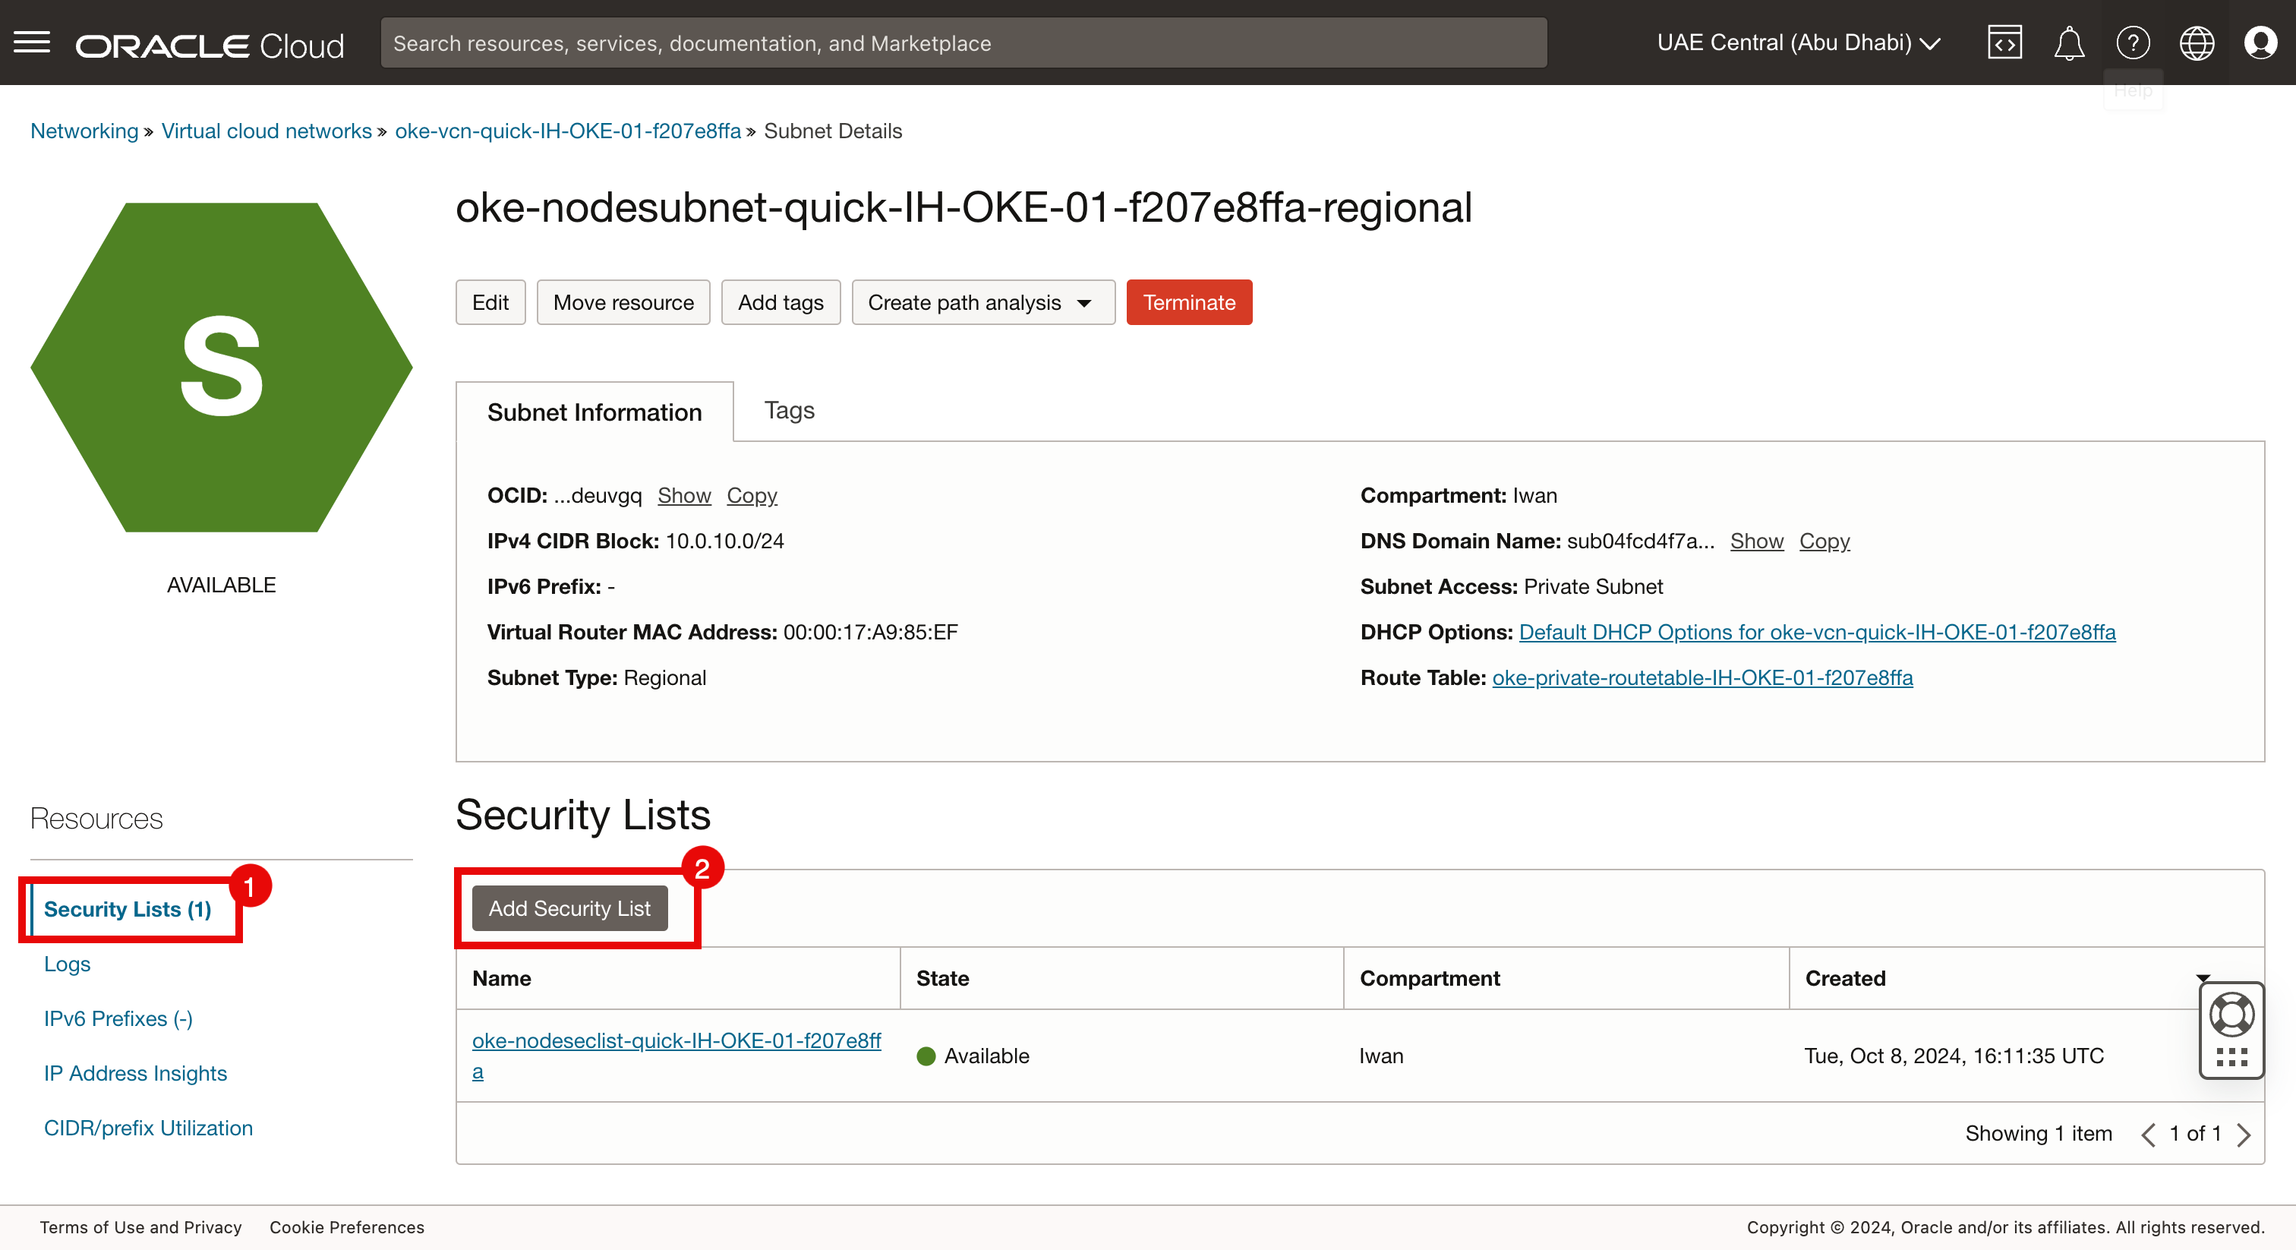Image resolution: width=2296 pixels, height=1250 pixels.
Task: Click the Add Security List button
Action: click(569, 908)
